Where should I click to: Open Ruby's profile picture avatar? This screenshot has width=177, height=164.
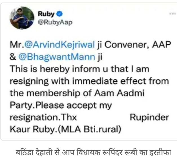pos(22,18)
